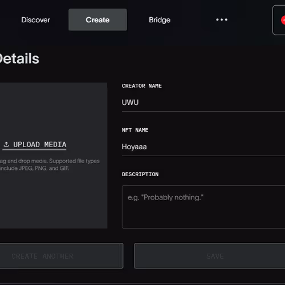Open the three-dot more menu
This screenshot has width=285, height=285.
click(222, 19)
